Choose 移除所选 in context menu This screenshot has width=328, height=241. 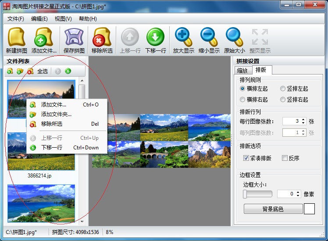[x=67, y=124]
